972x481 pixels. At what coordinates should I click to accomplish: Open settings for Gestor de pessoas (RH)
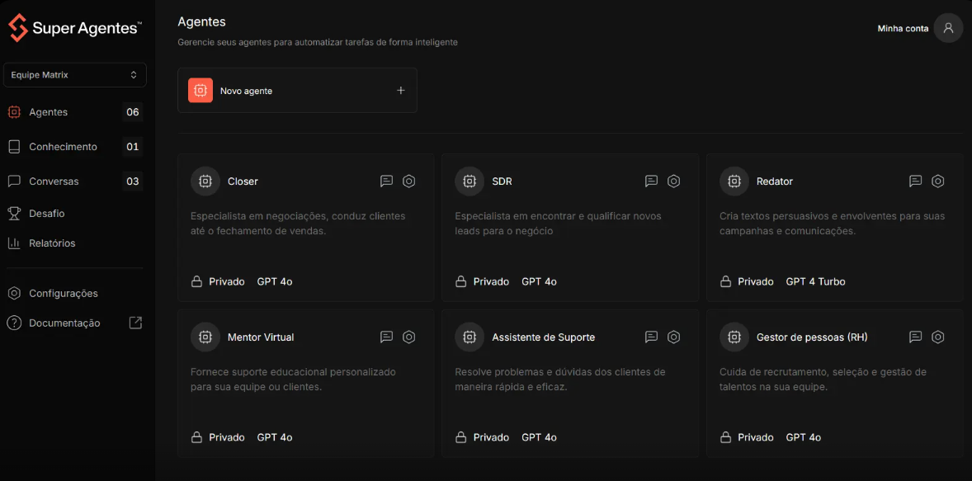[938, 337]
